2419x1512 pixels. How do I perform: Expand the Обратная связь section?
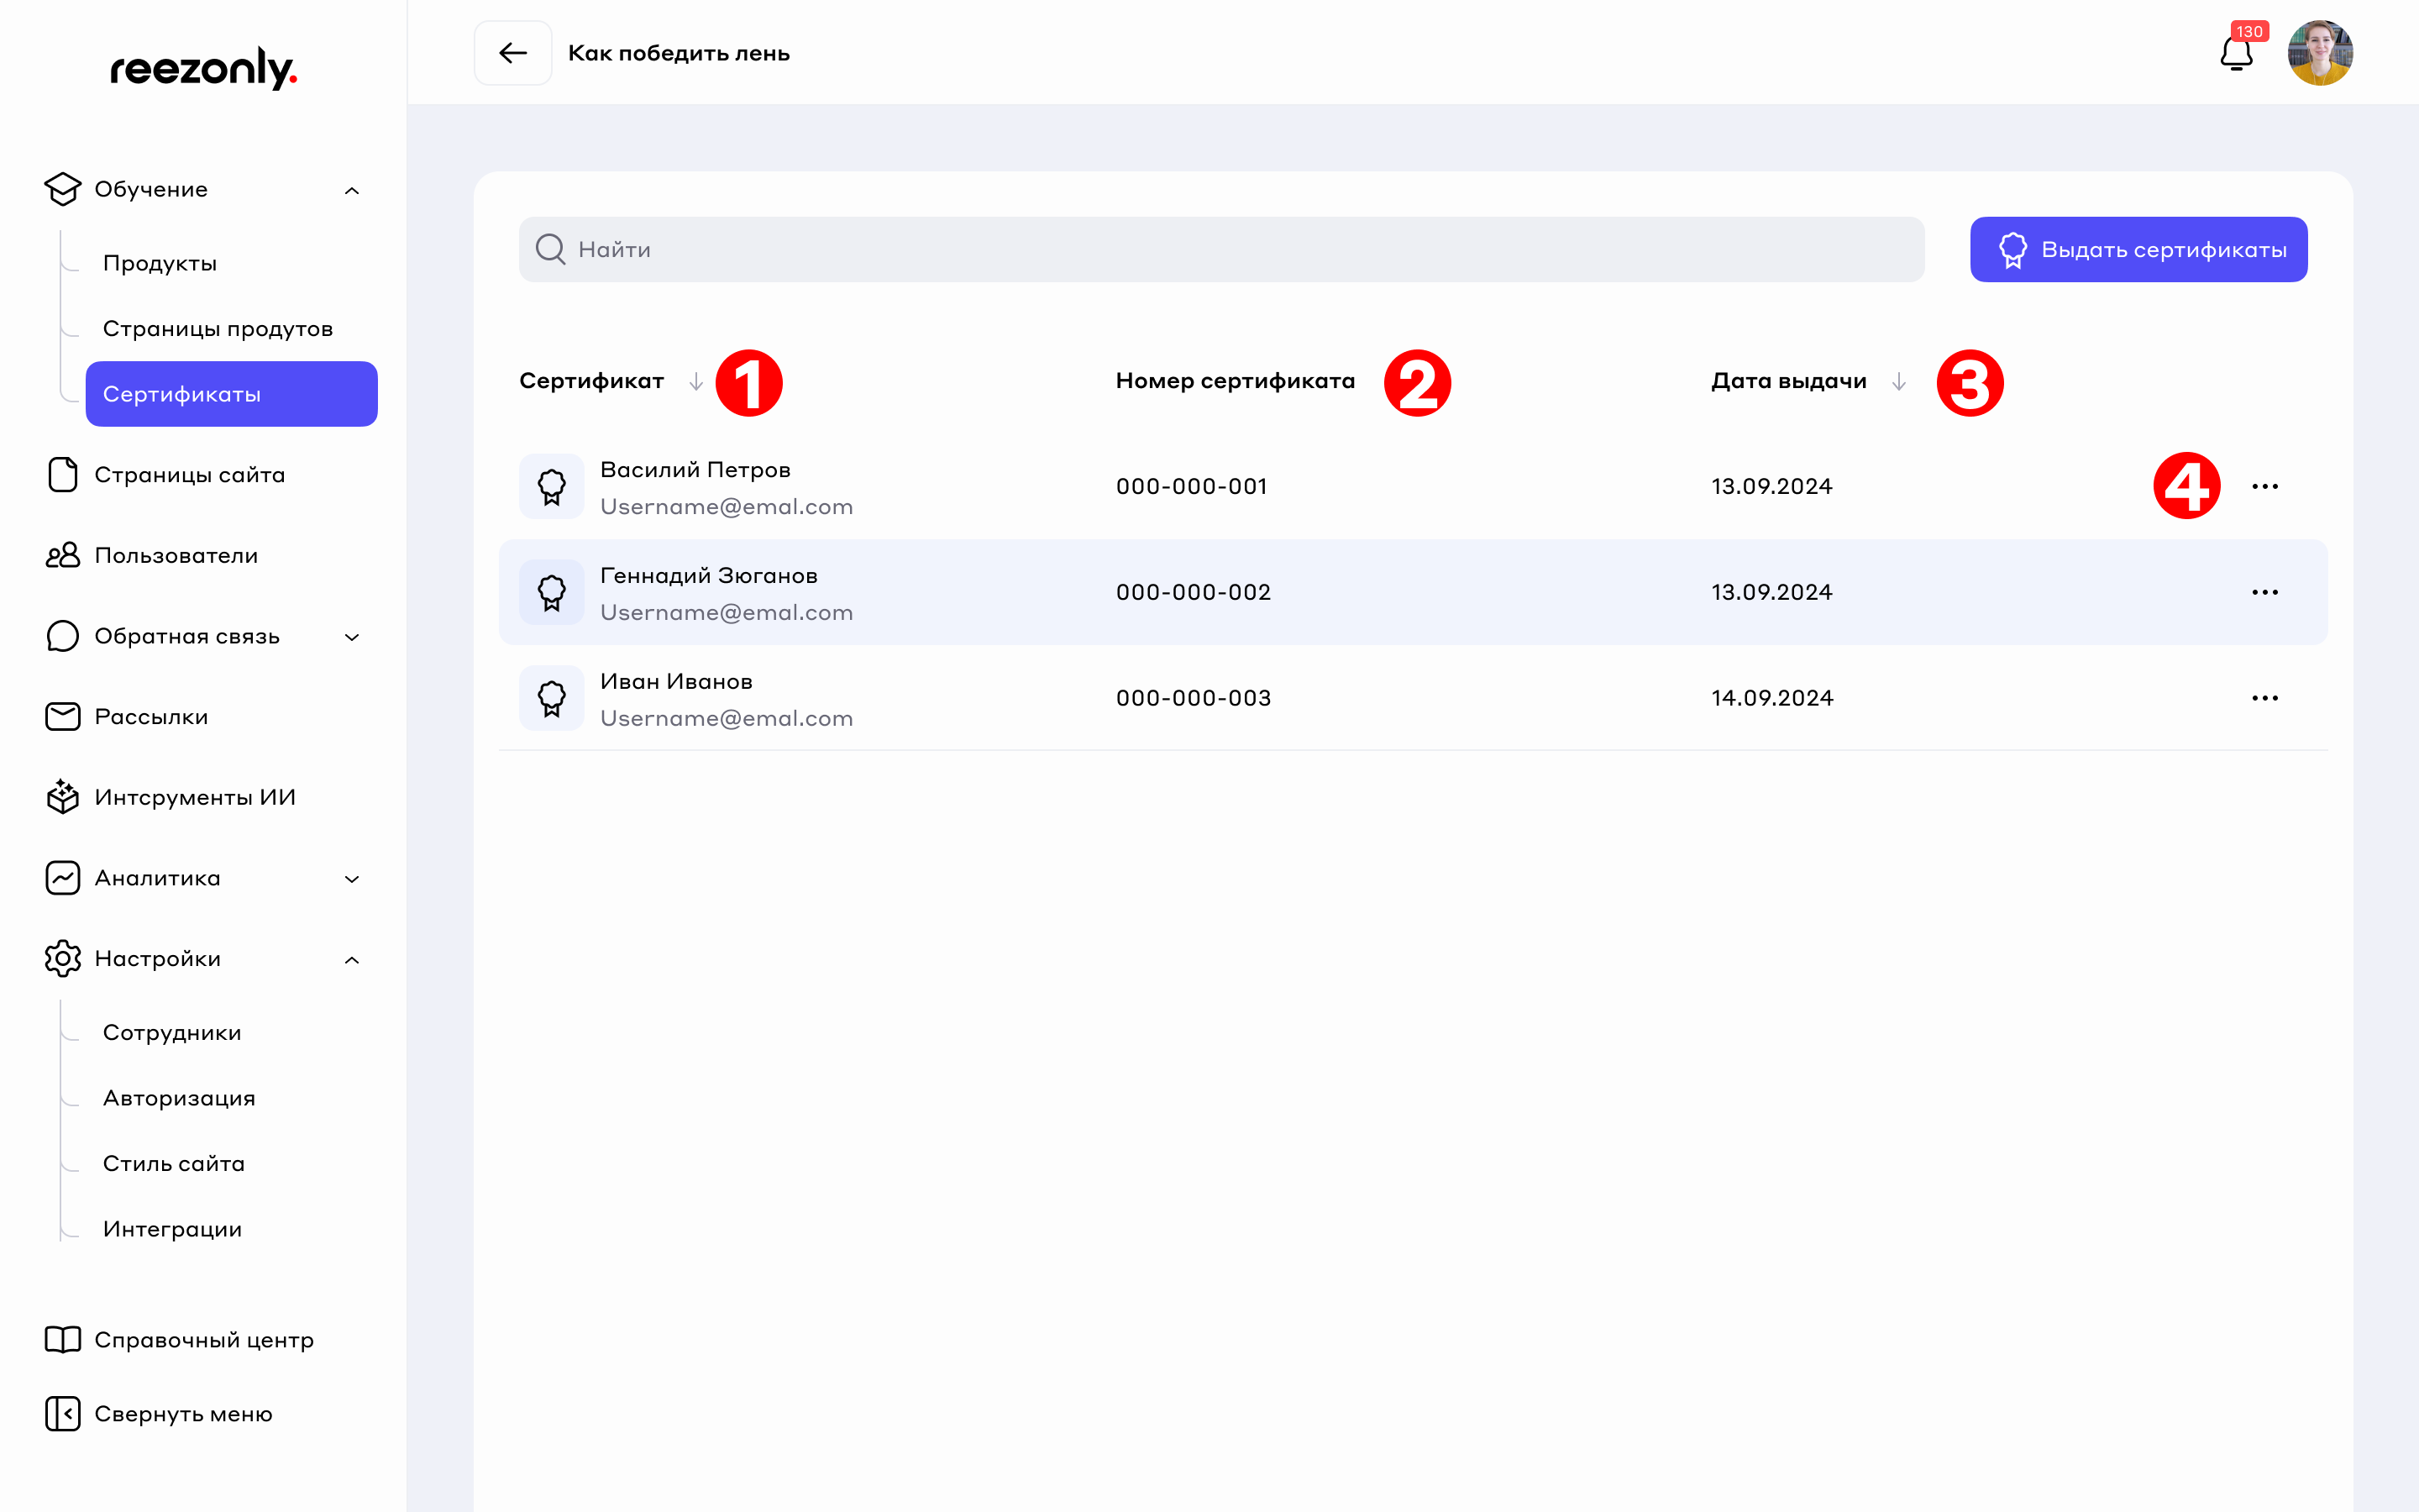click(352, 637)
